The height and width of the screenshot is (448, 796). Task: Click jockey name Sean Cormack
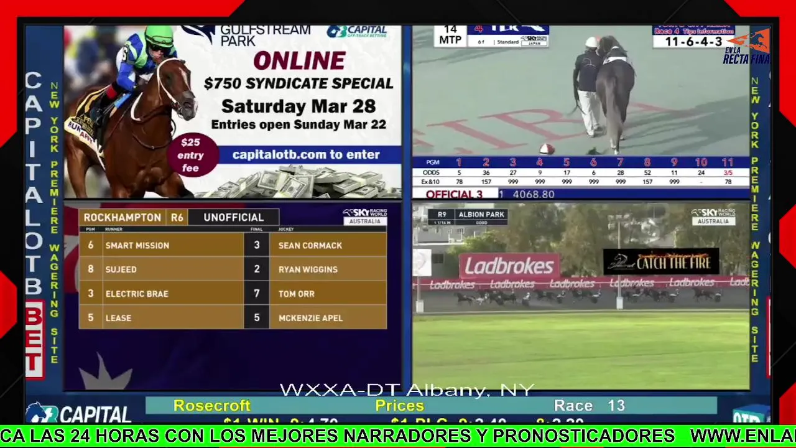[x=310, y=246]
